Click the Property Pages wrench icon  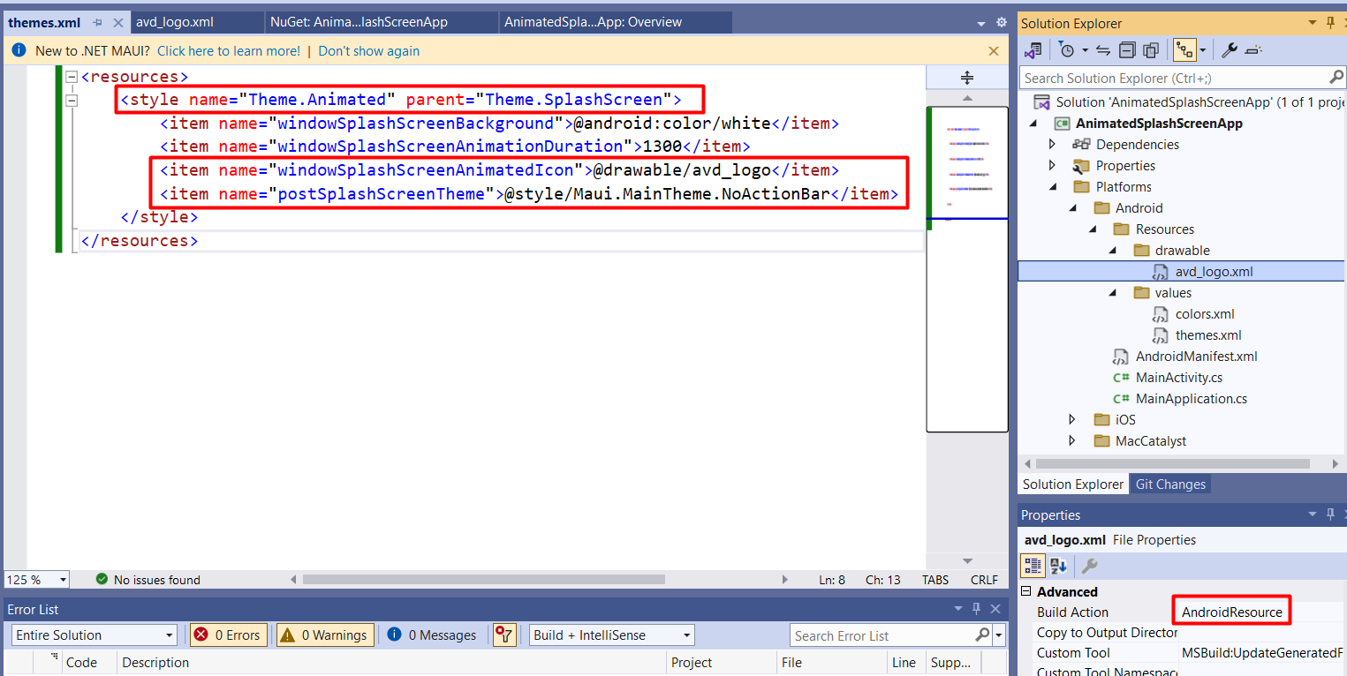[1089, 566]
